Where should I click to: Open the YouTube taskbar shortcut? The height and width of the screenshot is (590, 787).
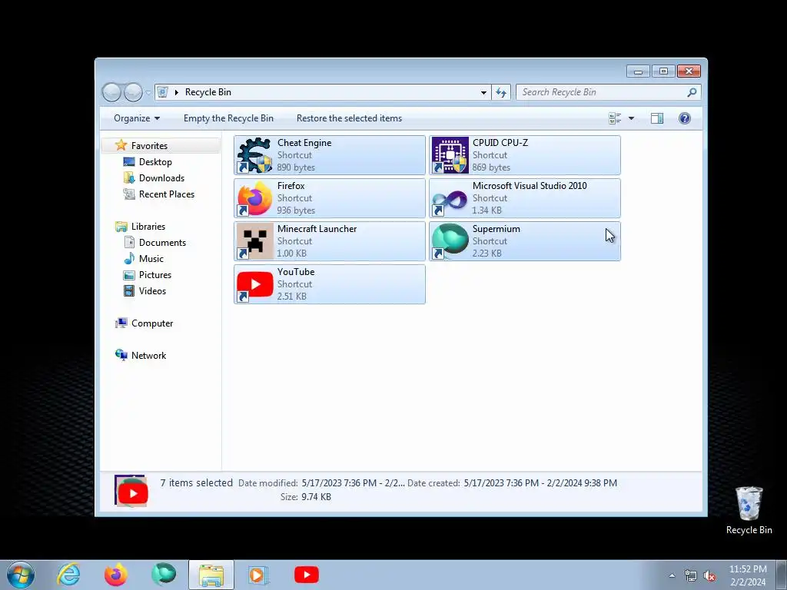pyautogui.click(x=307, y=575)
